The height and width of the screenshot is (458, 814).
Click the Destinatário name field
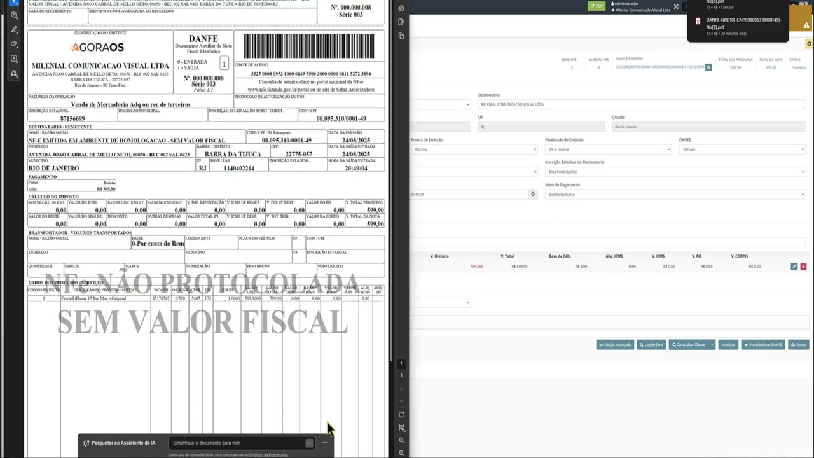[642, 104]
